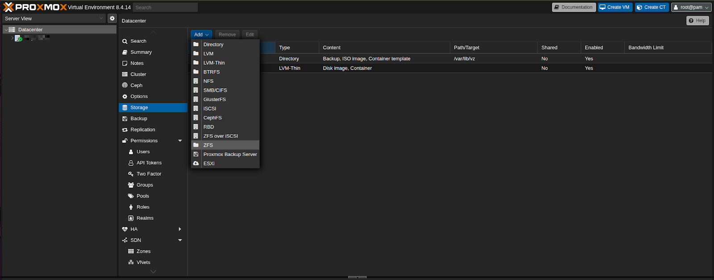The width and height of the screenshot is (714, 280).
Task: Open the Documentation link
Action: coord(573,7)
